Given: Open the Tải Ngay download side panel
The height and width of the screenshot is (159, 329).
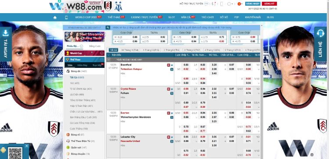Looking at the screenshot, I should pyautogui.click(x=5, y=44).
